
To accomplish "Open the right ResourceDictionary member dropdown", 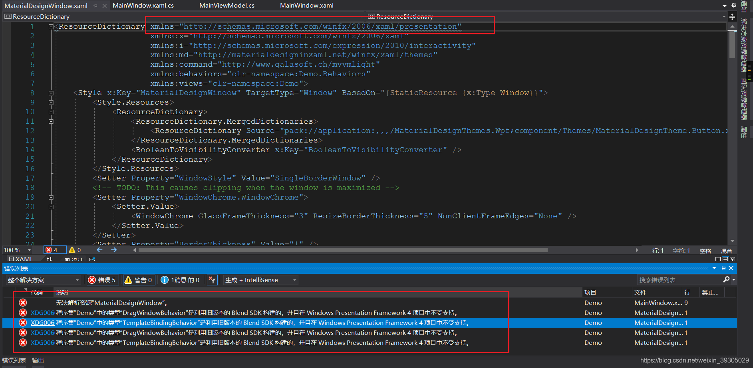I will tap(546, 17).
